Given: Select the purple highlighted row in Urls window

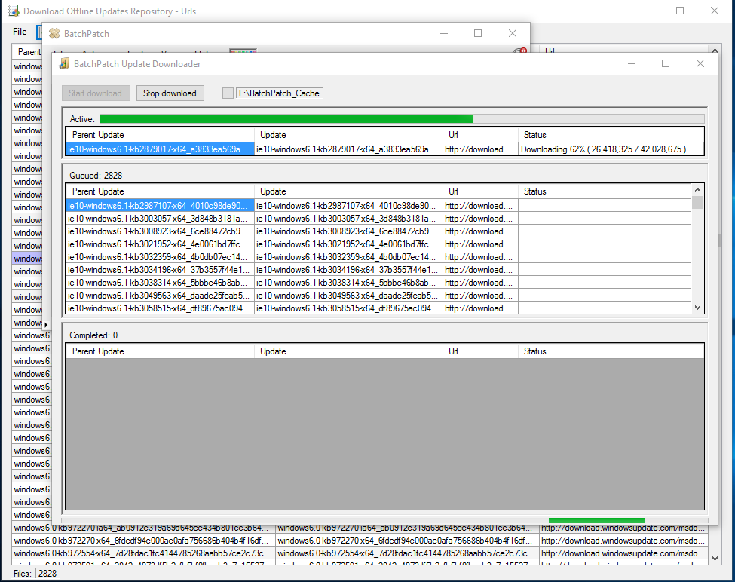Looking at the screenshot, I should click(x=27, y=259).
